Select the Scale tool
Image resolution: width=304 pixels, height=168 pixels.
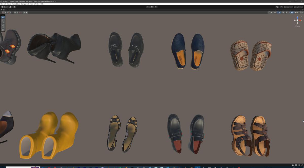click(3, 25)
